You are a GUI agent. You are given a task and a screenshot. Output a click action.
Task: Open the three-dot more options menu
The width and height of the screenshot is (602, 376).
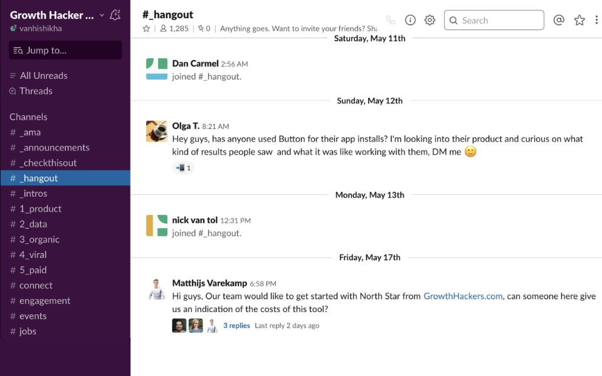point(597,20)
